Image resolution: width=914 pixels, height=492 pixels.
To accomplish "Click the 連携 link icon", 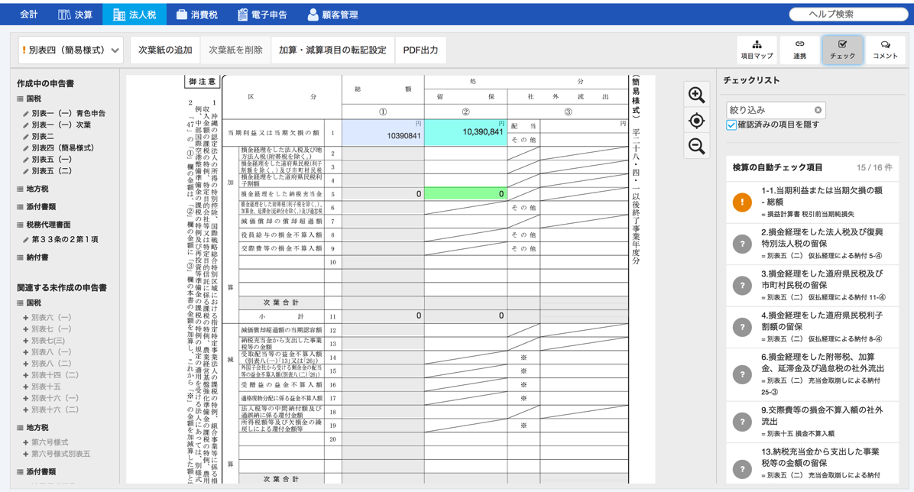I will pyautogui.click(x=799, y=50).
